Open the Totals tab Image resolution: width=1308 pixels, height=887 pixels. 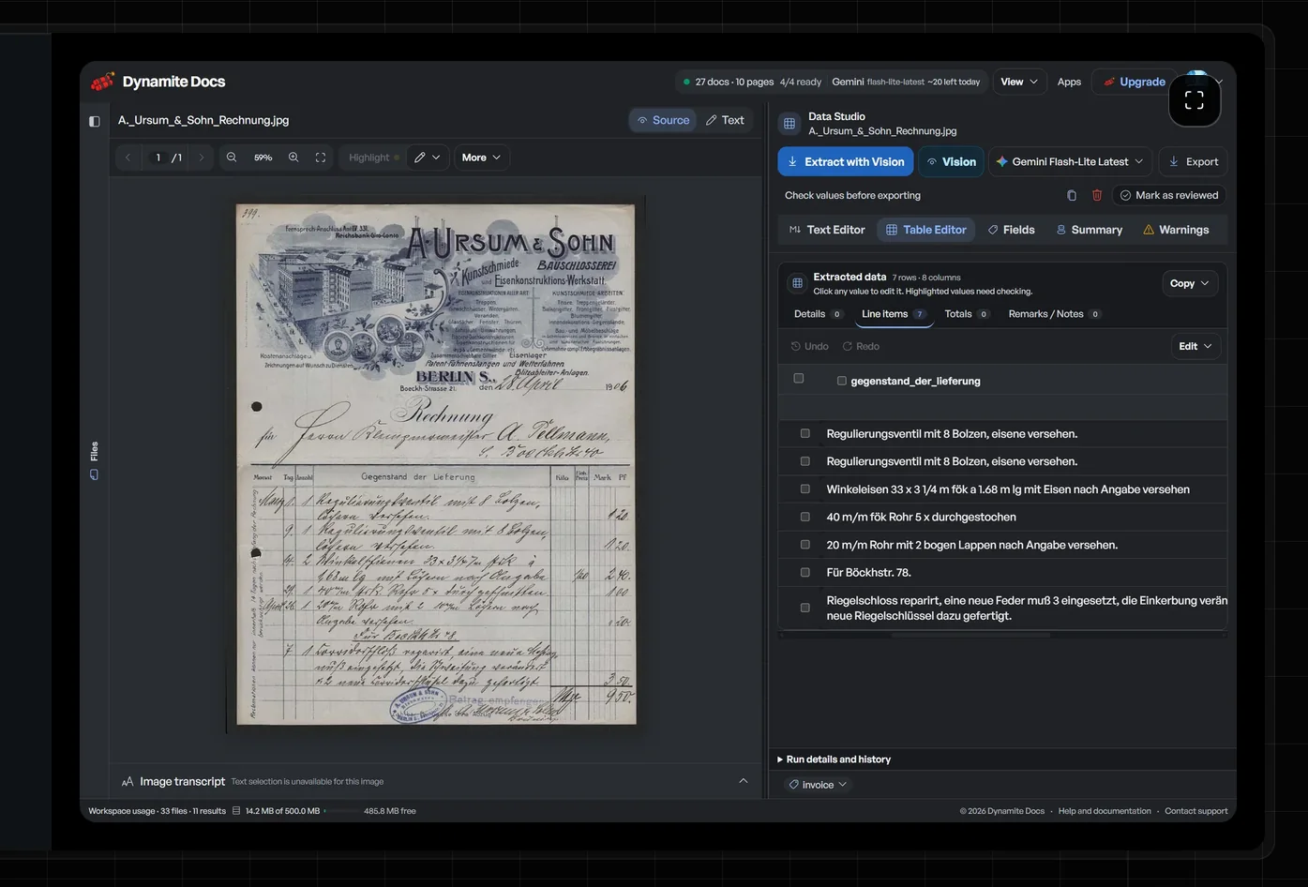point(967,314)
